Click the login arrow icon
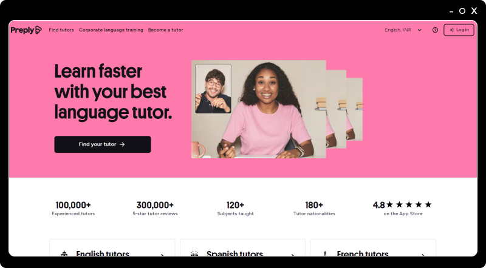 451,30
